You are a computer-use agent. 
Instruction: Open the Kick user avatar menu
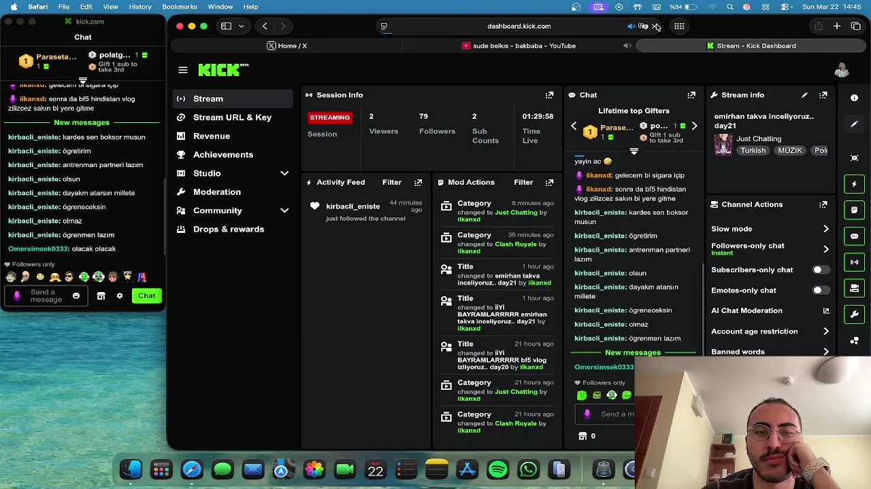pos(842,70)
